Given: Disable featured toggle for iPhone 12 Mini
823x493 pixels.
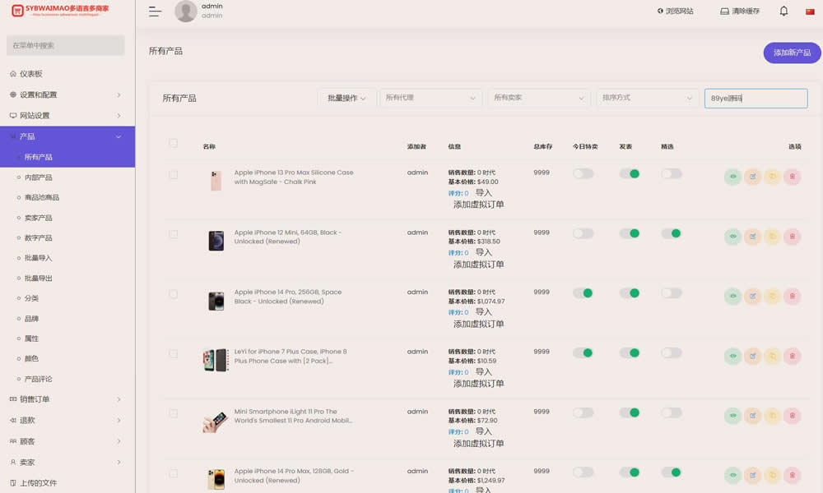Looking at the screenshot, I should click(x=672, y=233).
